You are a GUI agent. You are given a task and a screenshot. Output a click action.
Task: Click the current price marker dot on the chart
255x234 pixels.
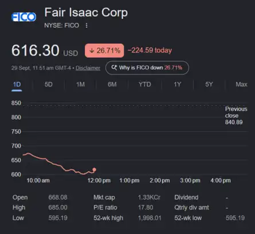(94, 169)
